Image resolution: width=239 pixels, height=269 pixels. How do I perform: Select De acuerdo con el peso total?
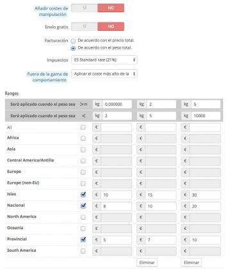click(73, 49)
